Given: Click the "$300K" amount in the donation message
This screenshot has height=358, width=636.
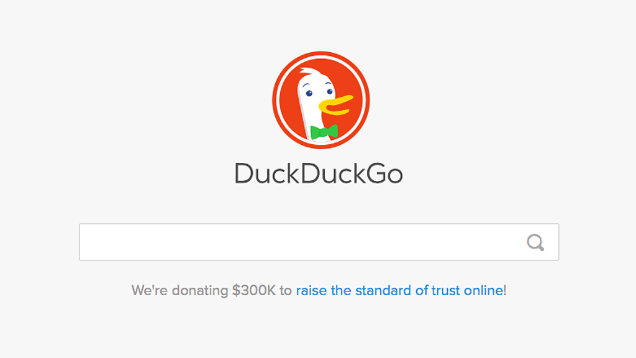Looking at the screenshot, I should [254, 291].
